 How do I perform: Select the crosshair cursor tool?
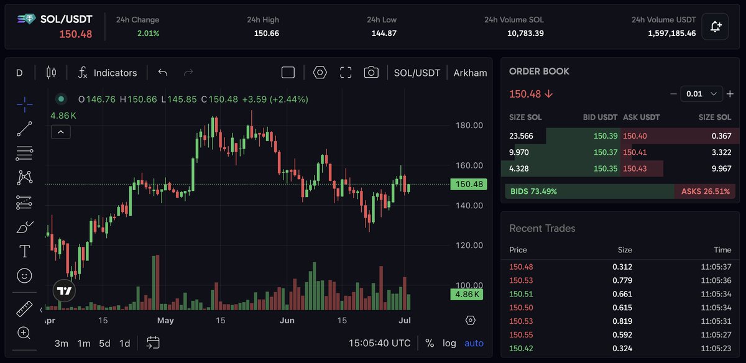(x=24, y=105)
